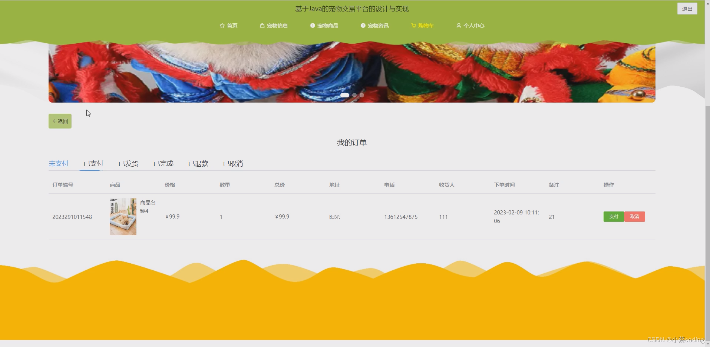The width and height of the screenshot is (710, 347).
Task: Click order number 2023291011548
Action: point(72,217)
